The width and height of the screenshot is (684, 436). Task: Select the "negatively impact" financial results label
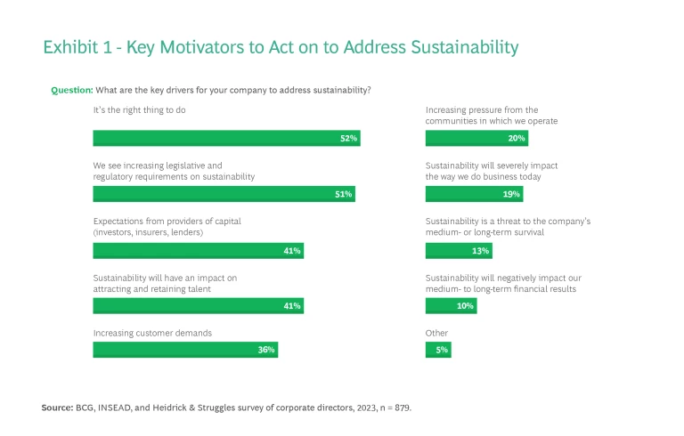503,283
